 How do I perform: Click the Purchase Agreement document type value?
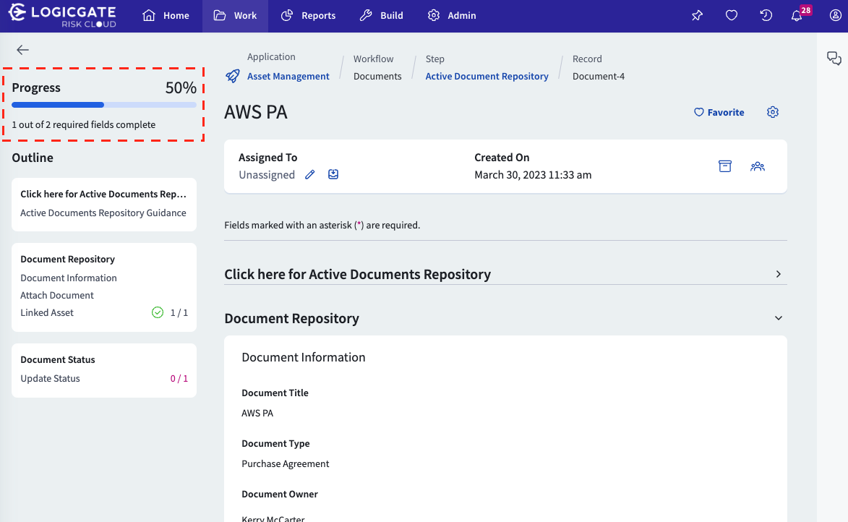pyautogui.click(x=285, y=464)
